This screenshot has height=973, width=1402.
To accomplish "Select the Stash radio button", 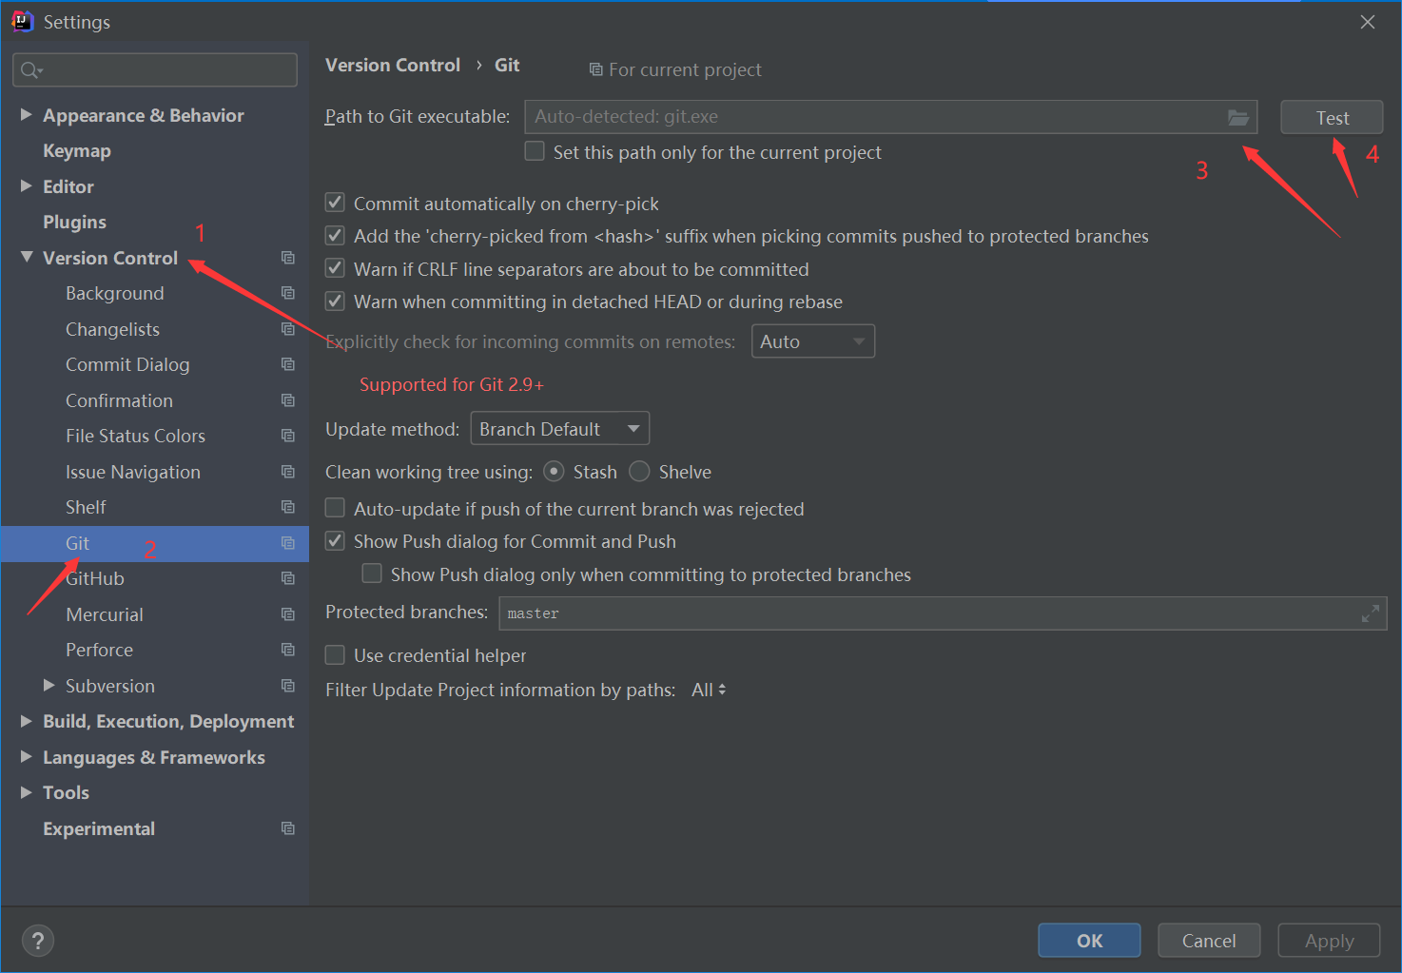I will coord(554,472).
